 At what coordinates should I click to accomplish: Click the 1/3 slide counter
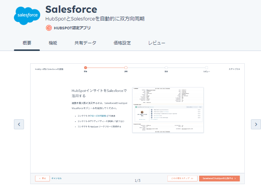pos(138,181)
